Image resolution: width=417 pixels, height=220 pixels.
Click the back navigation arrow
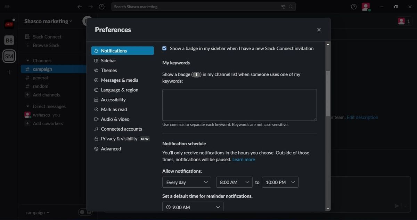79,7
